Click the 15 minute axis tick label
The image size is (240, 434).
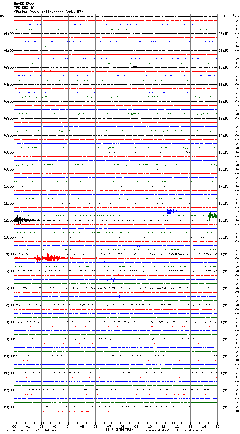point(217,426)
